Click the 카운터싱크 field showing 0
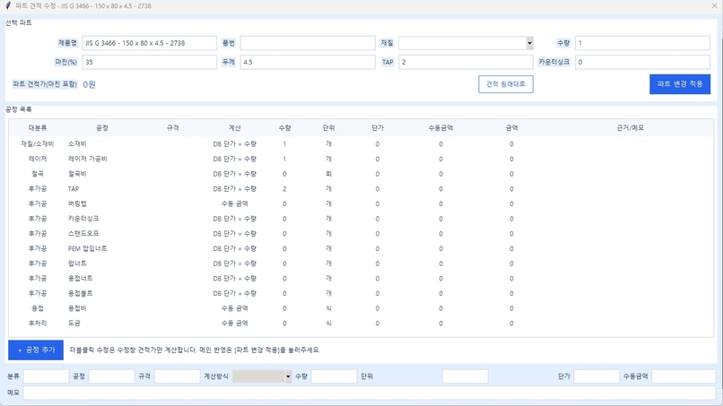This screenshot has height=406, width=723. click(642, 62)
